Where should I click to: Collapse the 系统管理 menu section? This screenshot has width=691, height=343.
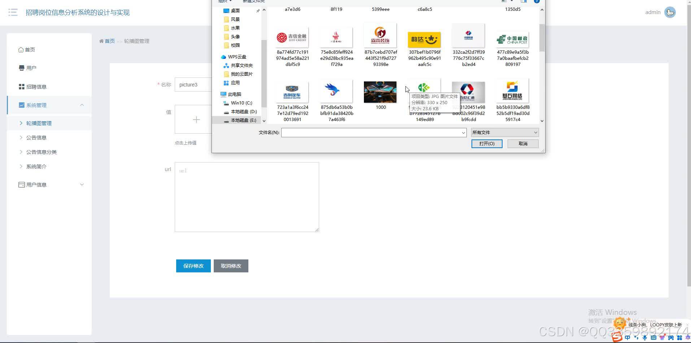(x=49, y=105)
